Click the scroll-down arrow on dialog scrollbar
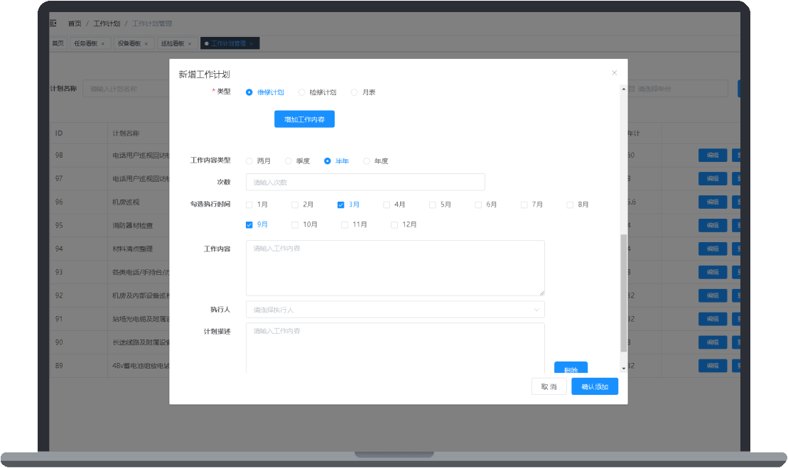The height and width of the screenshot is (468, 788). pyautogui.click(x=624, y=368)
